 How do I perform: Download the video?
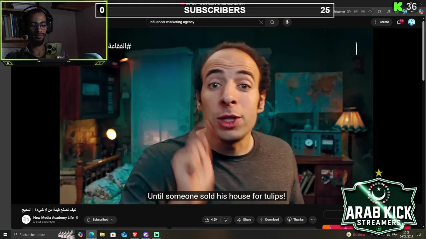coord(269,220)
